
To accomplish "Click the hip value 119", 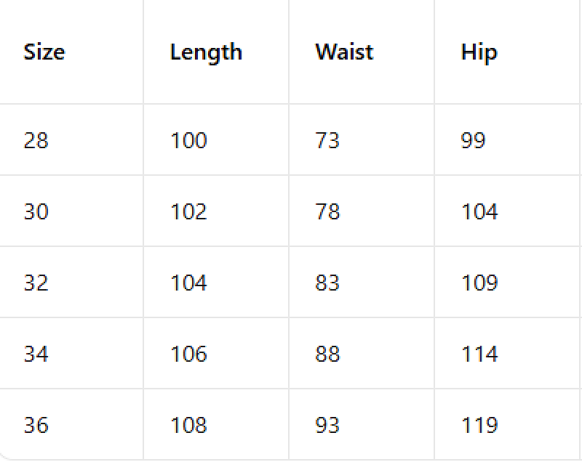I will coord(479,425).
